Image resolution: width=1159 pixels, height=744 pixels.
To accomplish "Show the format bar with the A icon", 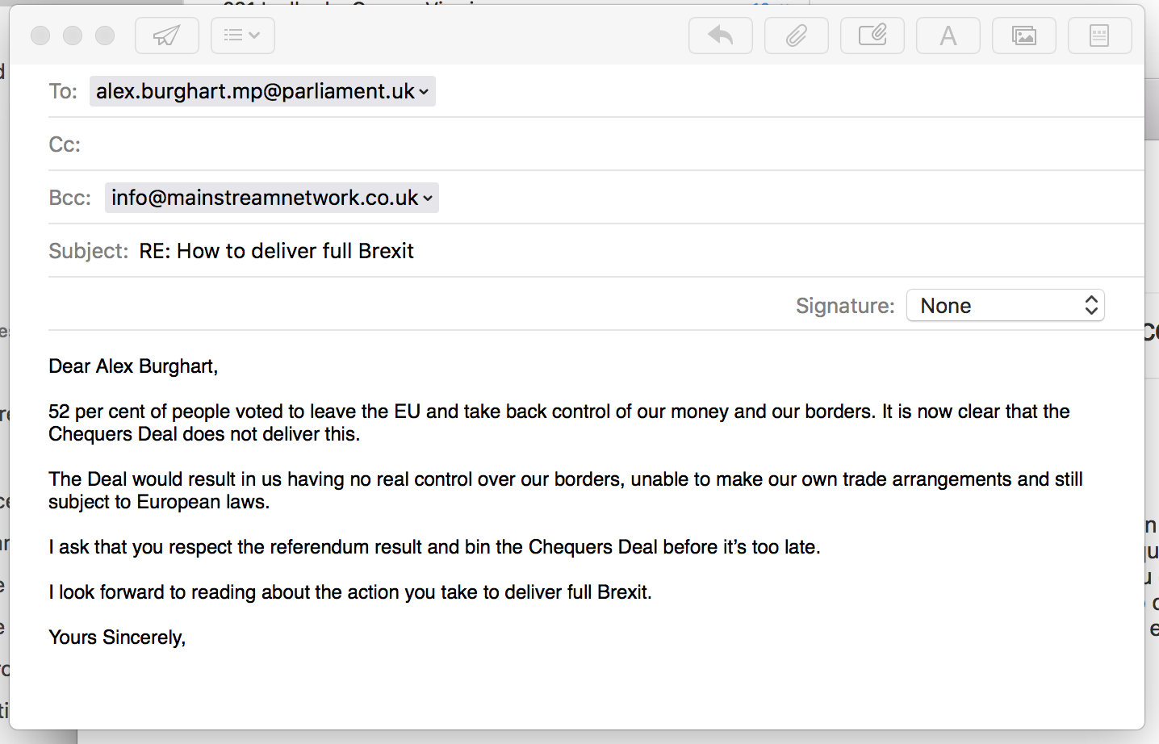I will [948, 36].
